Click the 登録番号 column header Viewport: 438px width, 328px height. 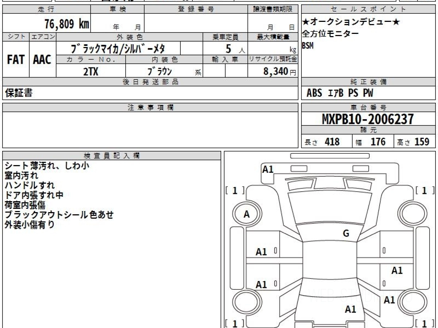pyautogui.click(x=196, y=9)
